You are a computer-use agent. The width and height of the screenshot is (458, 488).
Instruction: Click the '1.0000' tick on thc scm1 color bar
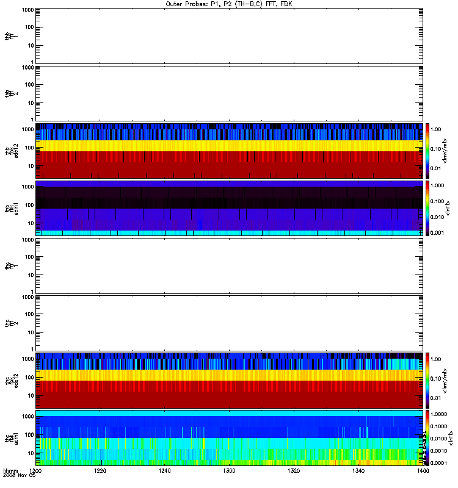pyautogui.click(x=438, y=414)
